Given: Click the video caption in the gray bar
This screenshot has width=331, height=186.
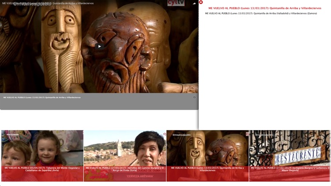Looking at the screenshot, I should (42, 97).
